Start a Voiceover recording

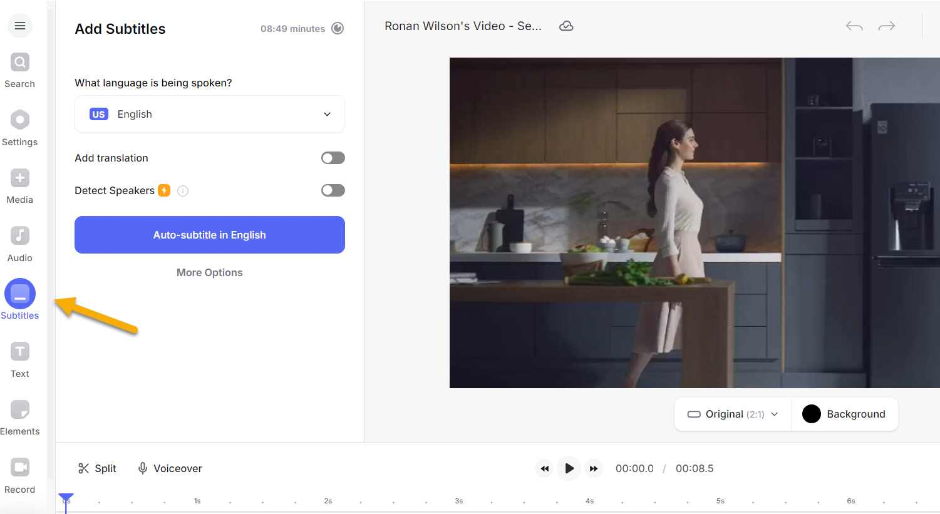[x=170, y=468]
